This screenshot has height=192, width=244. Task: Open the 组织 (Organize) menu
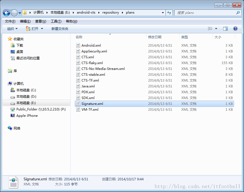point(12,29)
